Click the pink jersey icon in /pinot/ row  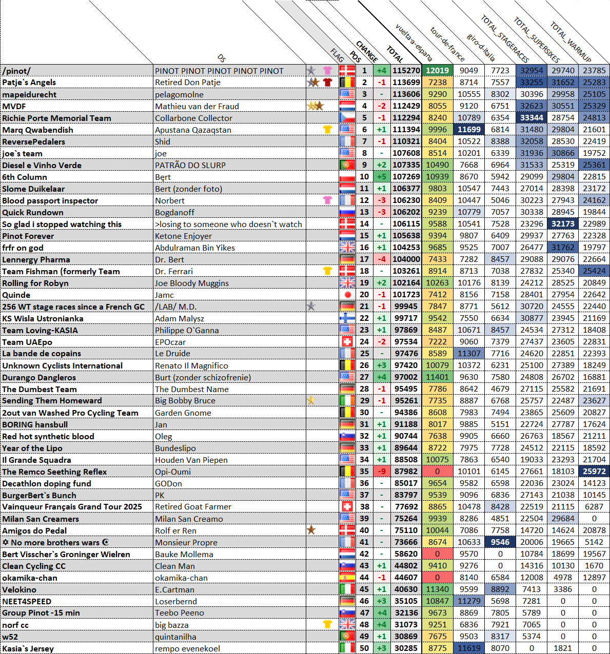327,71
